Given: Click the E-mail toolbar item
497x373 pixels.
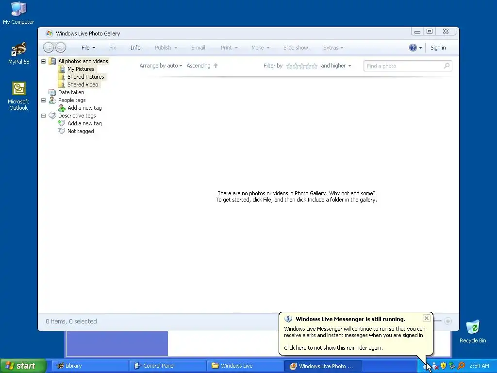Looking at the screenshot, I should [x=198, y=48].
